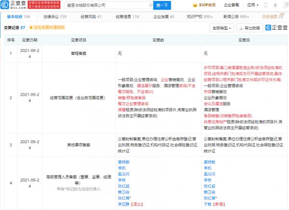This screenshot has height=210, width=289.
Task: Switch to 新闻公告 tab
Action: (236, 17)
